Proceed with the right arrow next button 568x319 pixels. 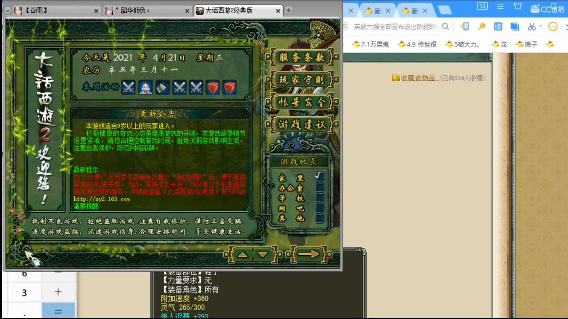point(308,254)
